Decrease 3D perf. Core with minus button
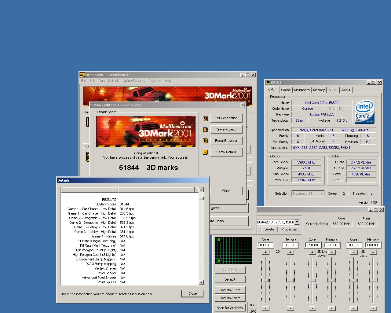 coord(354,308)
